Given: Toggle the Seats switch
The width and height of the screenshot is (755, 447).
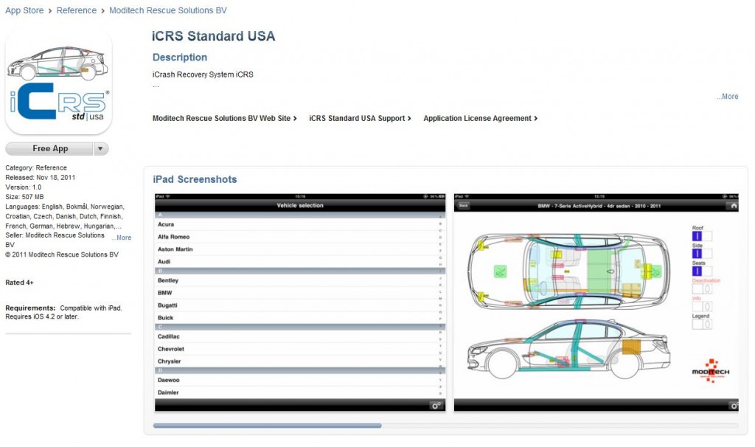Looking at the screenshot, I should point(702,271).
